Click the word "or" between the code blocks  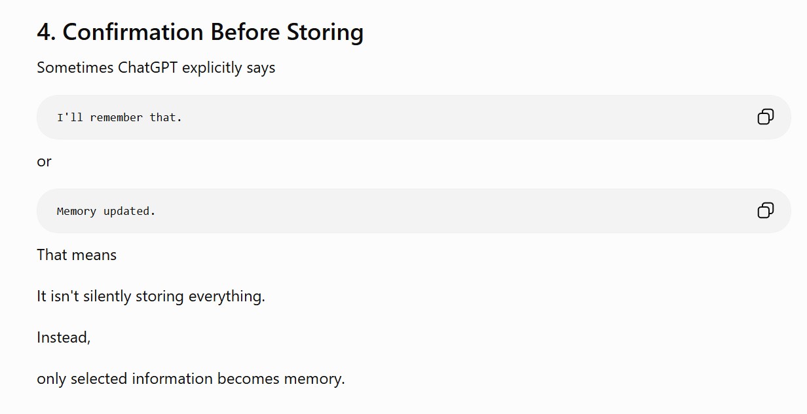[x=44, y=162]
